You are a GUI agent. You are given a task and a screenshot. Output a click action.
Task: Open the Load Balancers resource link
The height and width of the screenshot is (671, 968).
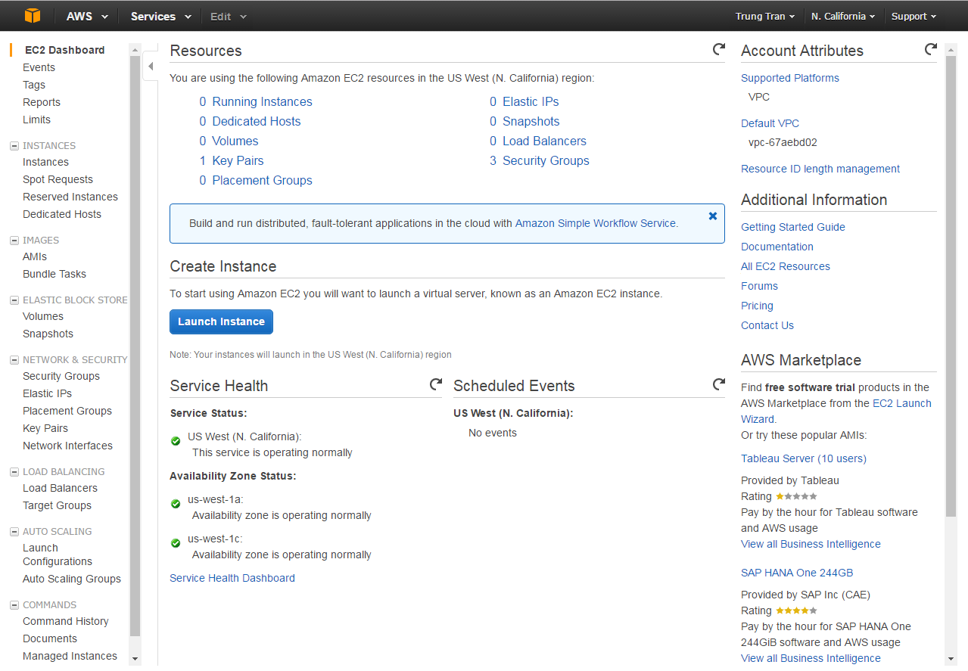coord(544,141)
